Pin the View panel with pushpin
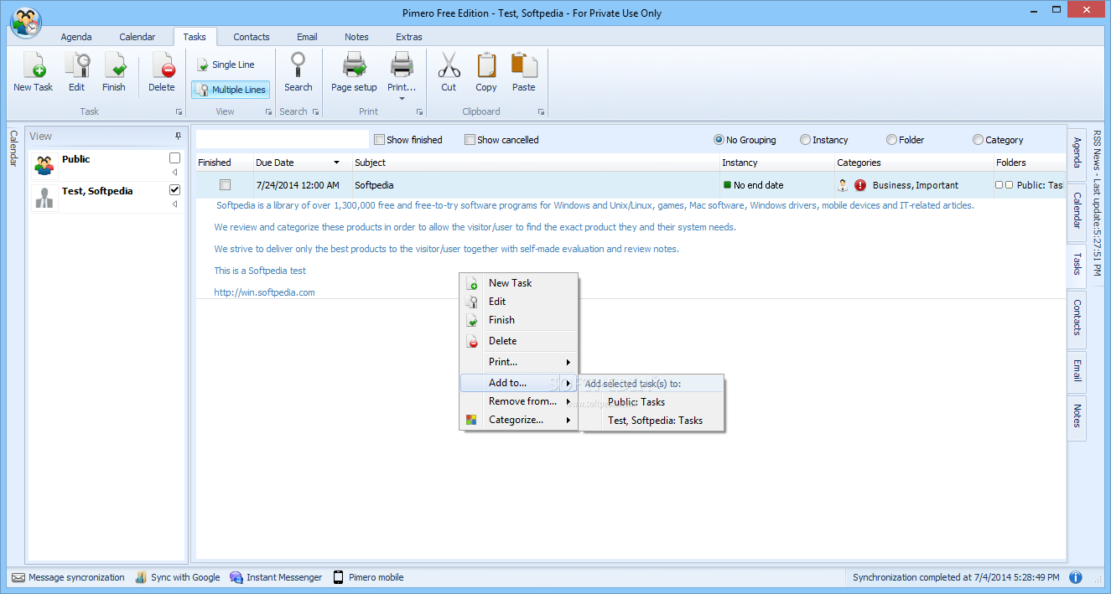 [178, 136]
